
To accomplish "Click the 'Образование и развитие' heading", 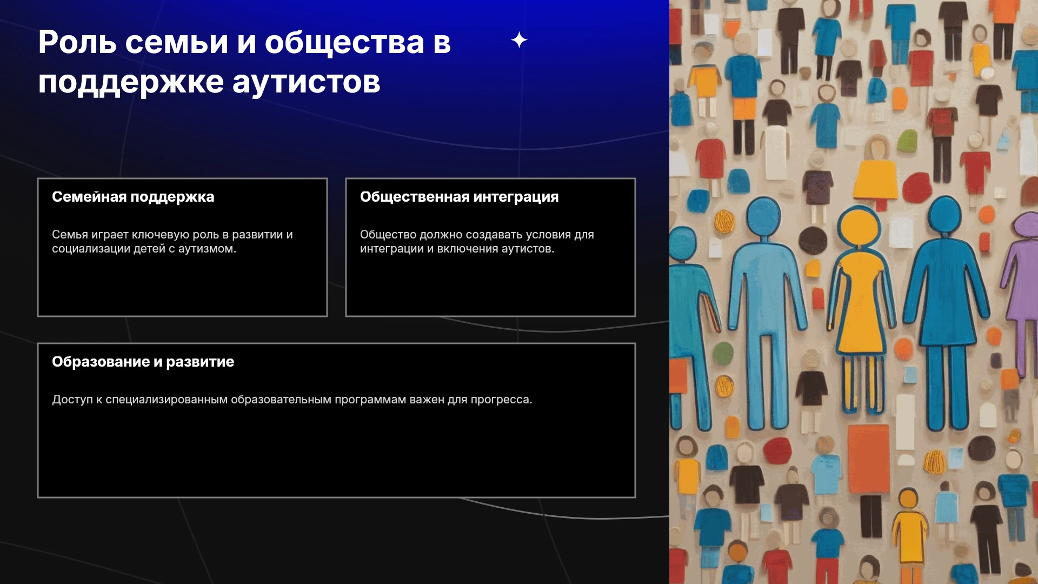I will click(143, 362).
